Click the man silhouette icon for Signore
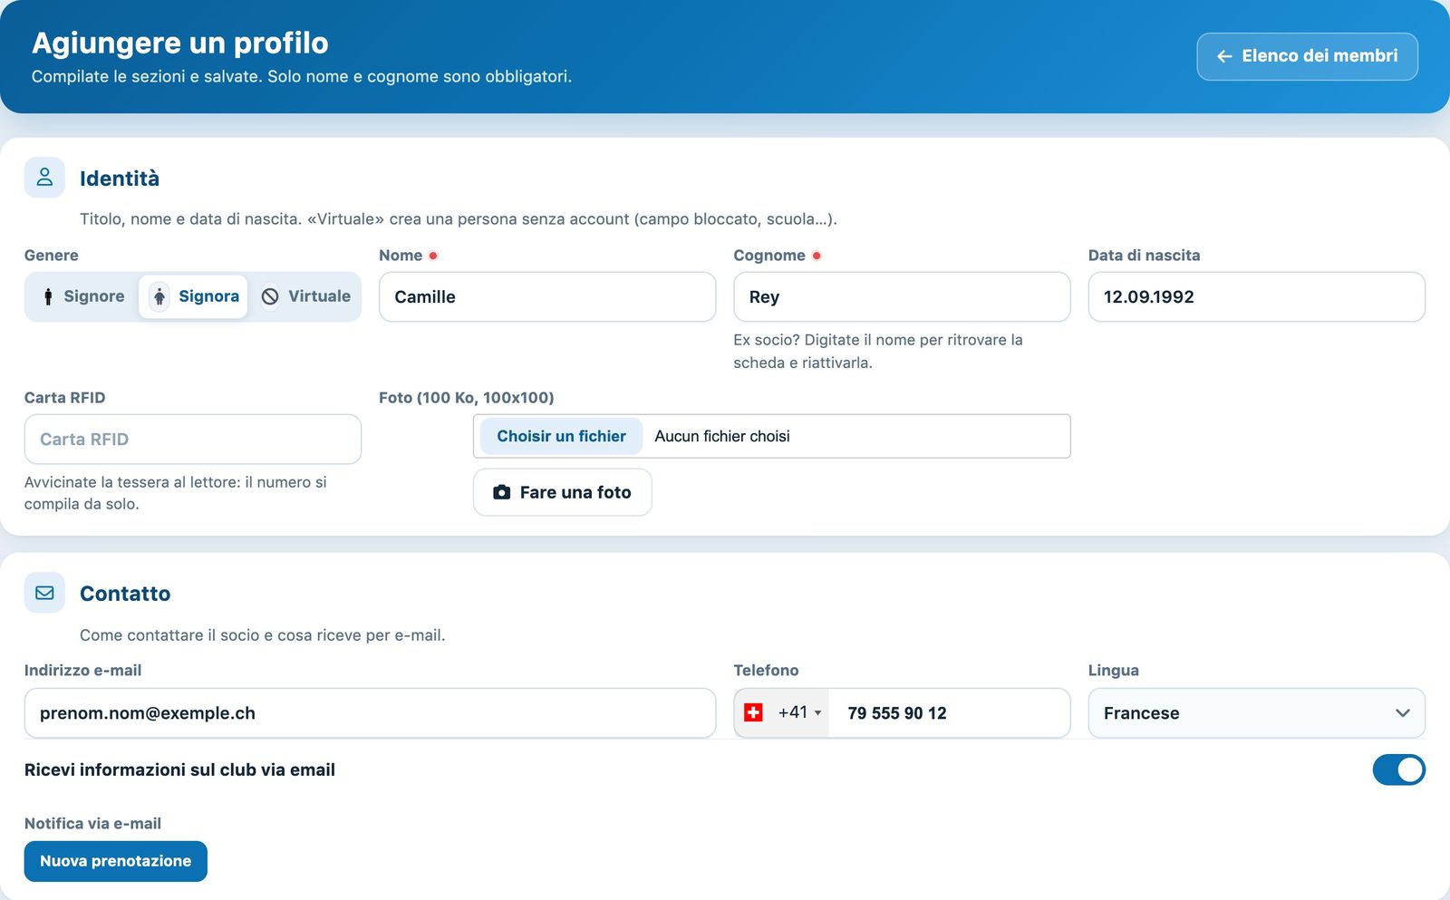This screenshot has height=900, width=1450. coord(48,296)
